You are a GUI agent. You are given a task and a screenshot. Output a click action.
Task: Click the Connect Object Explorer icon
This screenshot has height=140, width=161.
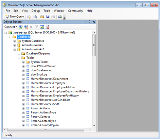coord(21,27)
